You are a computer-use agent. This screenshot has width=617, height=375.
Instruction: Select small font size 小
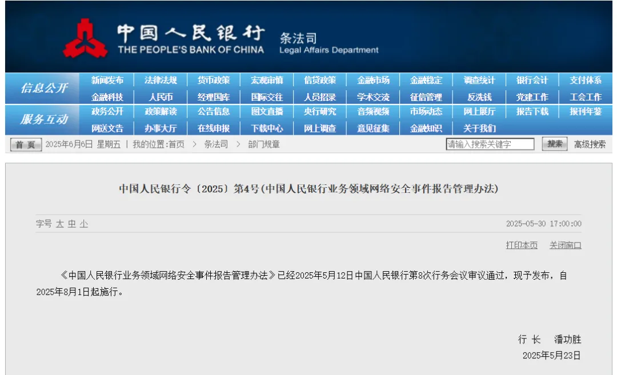[x=84, y=224]
